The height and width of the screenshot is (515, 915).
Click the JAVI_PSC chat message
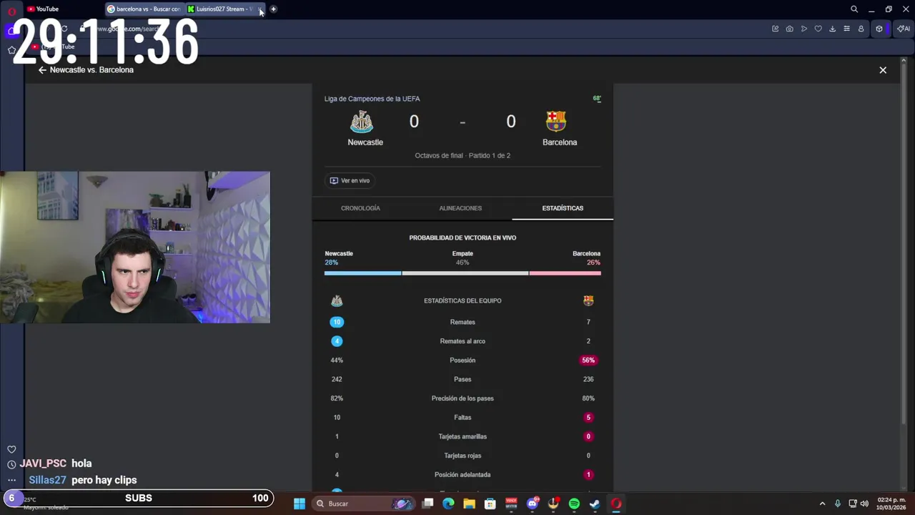(x=56, y=463)
